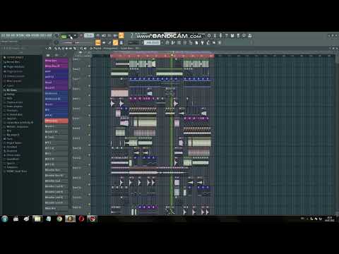Click the stop button in transport controls
339x254 pixels.
click(76, 36)
